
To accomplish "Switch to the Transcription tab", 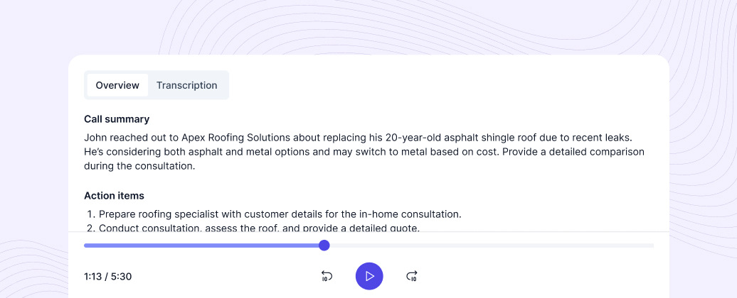I will (186, 85).
